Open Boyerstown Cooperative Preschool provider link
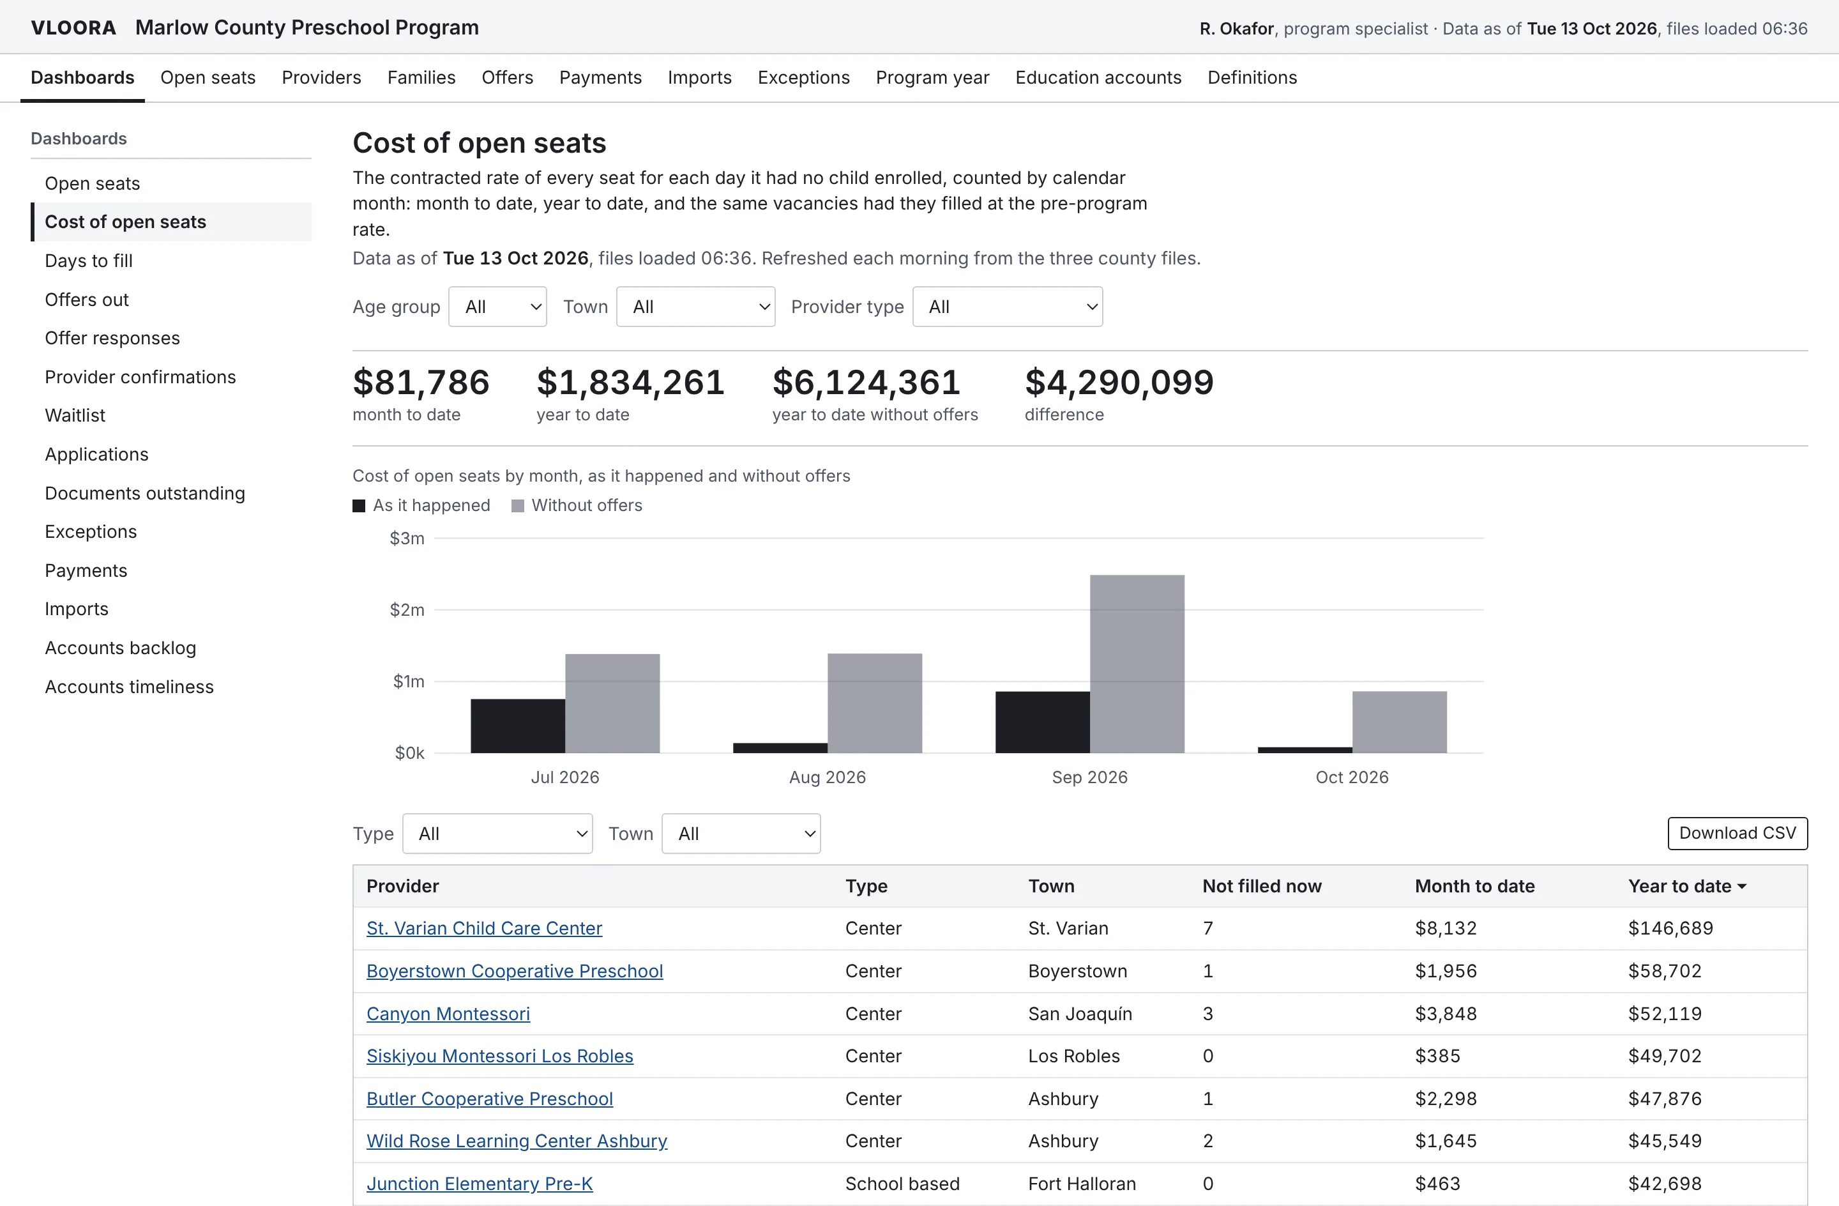Screen dimensions: 1839x1206 (515, 970)
